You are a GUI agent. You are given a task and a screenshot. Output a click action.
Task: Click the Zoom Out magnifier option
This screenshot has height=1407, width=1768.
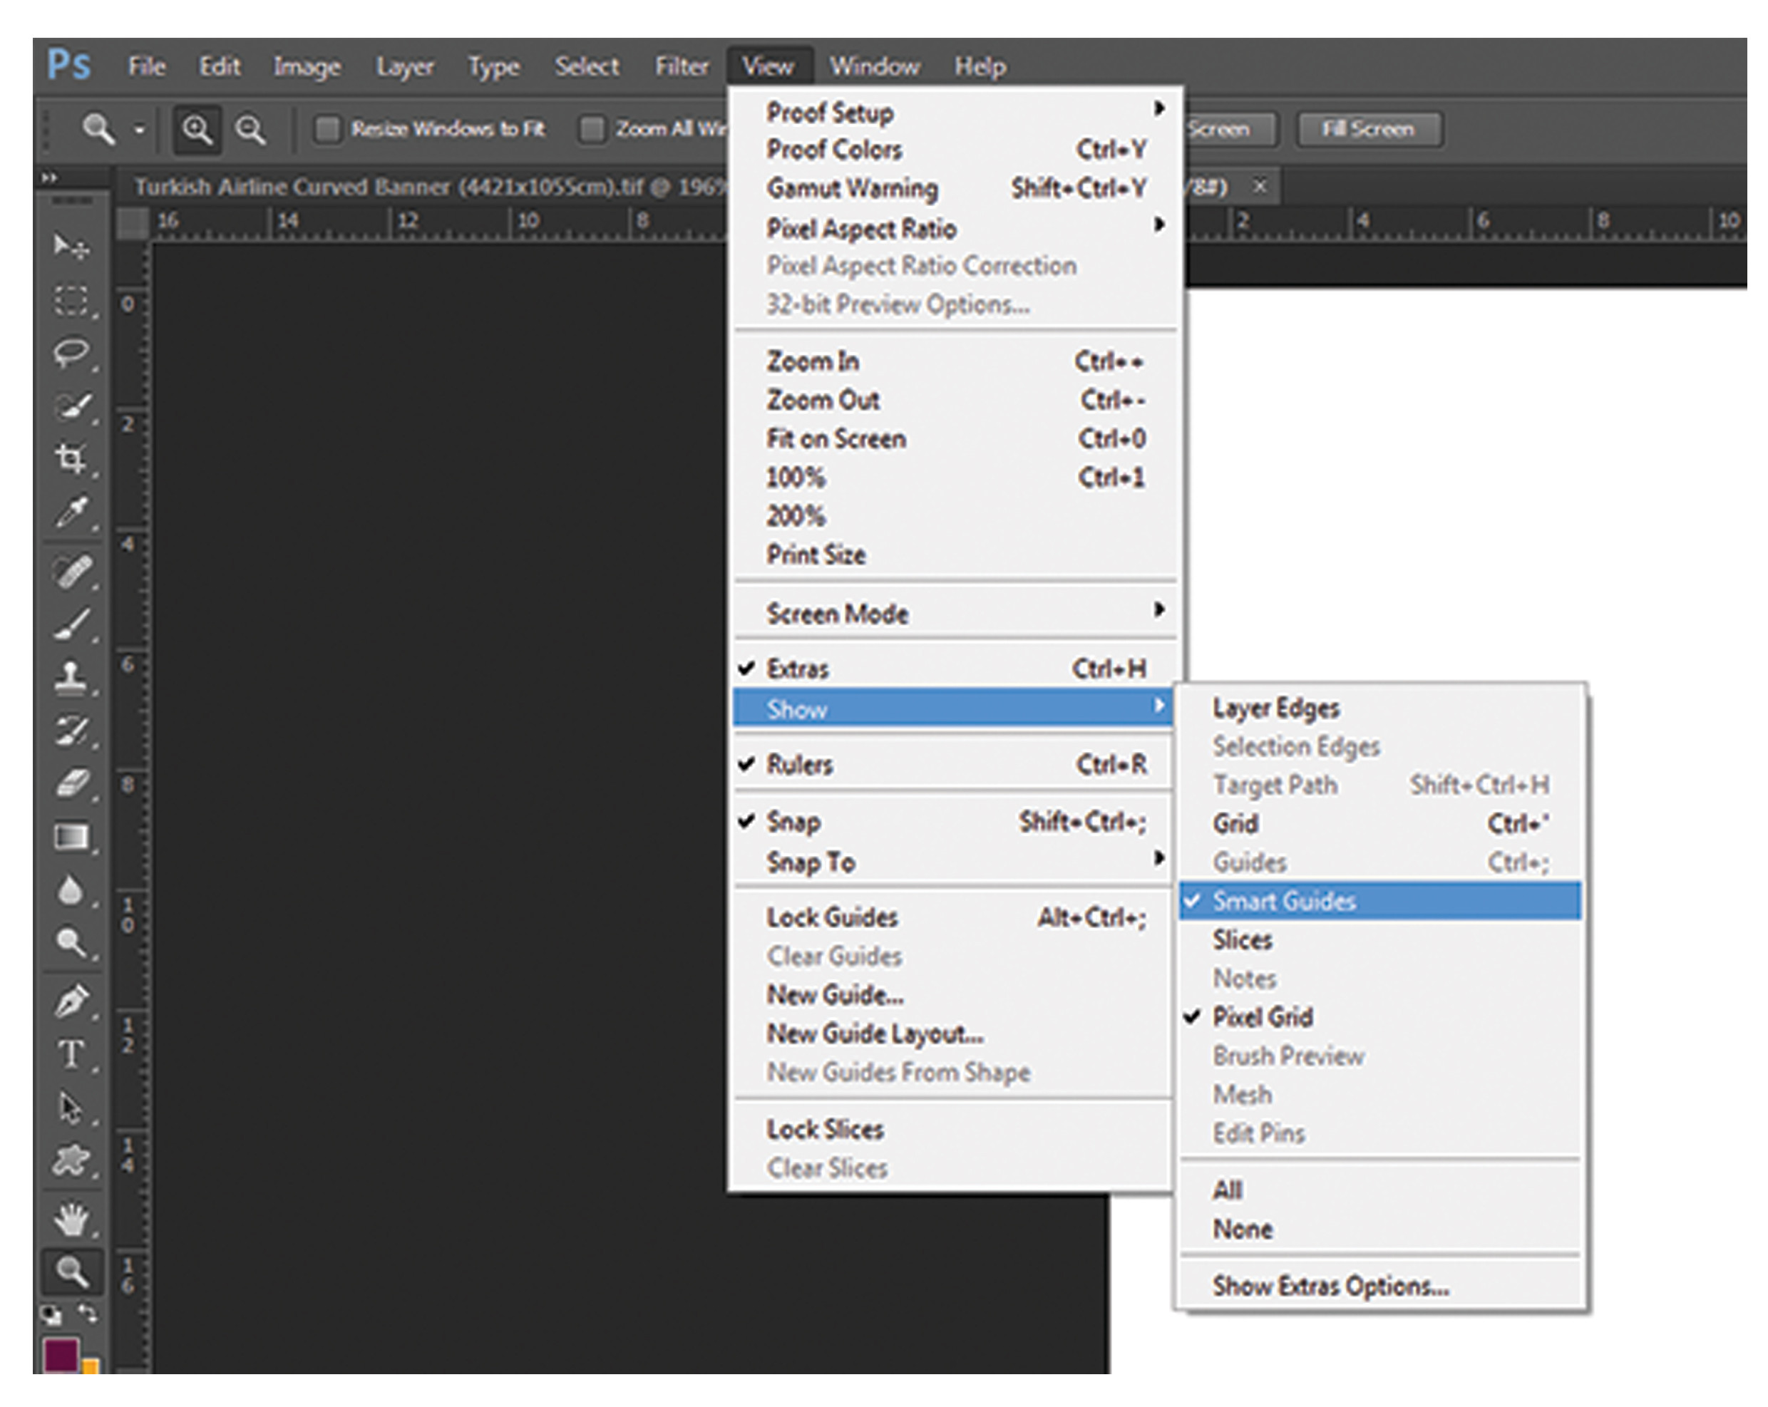point(251,130)
